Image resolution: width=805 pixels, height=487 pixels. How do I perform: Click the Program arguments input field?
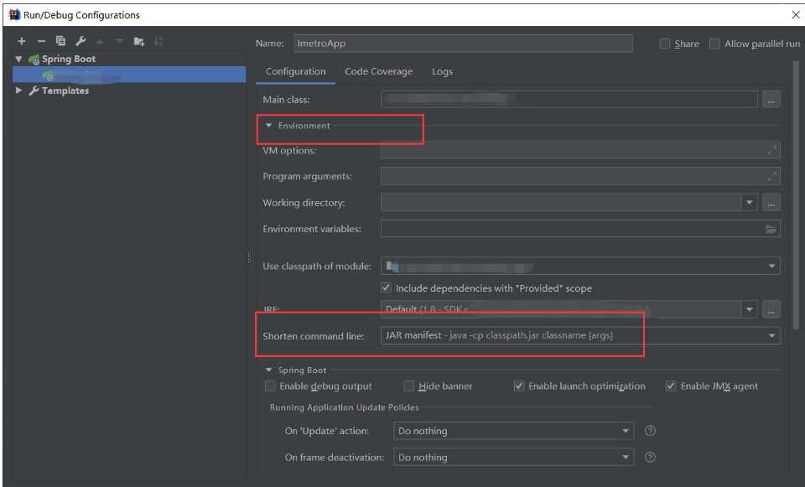(580, 176)
